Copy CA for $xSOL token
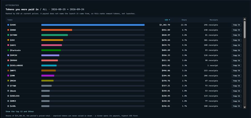Screen dimensions: 251x118 (236, 106)
